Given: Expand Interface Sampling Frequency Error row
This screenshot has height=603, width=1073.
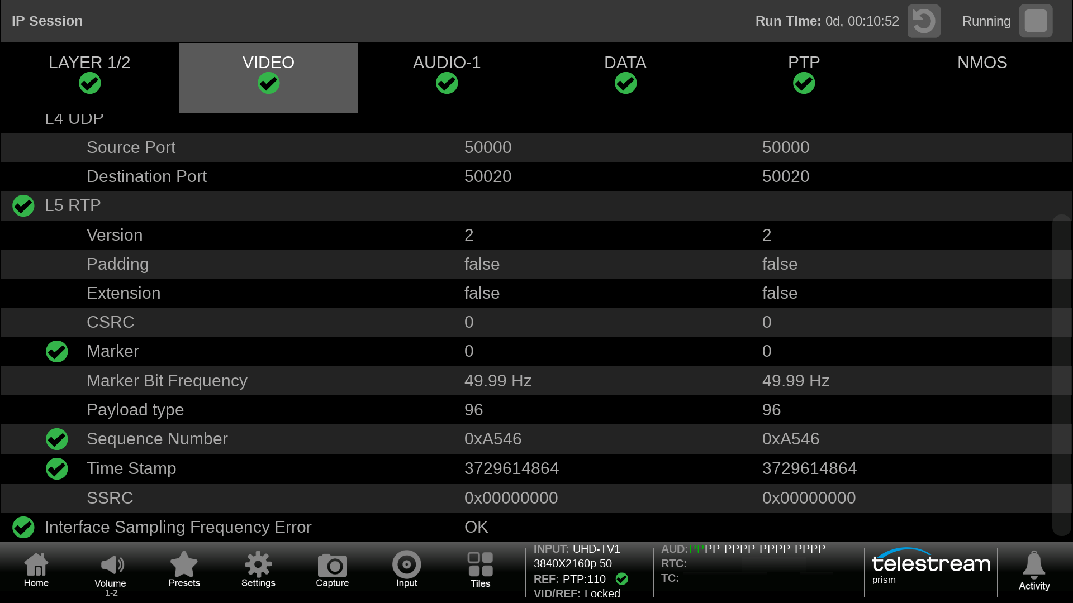Looking at the screenshot, I should pos(178,527).
